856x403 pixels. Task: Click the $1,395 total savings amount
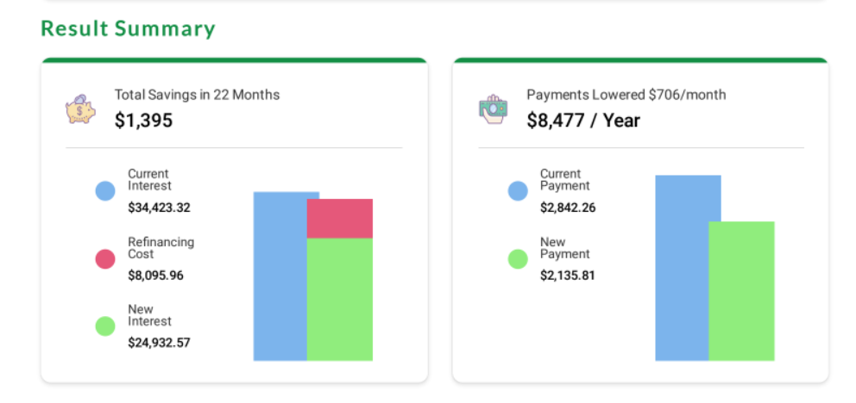coord(143,121)
